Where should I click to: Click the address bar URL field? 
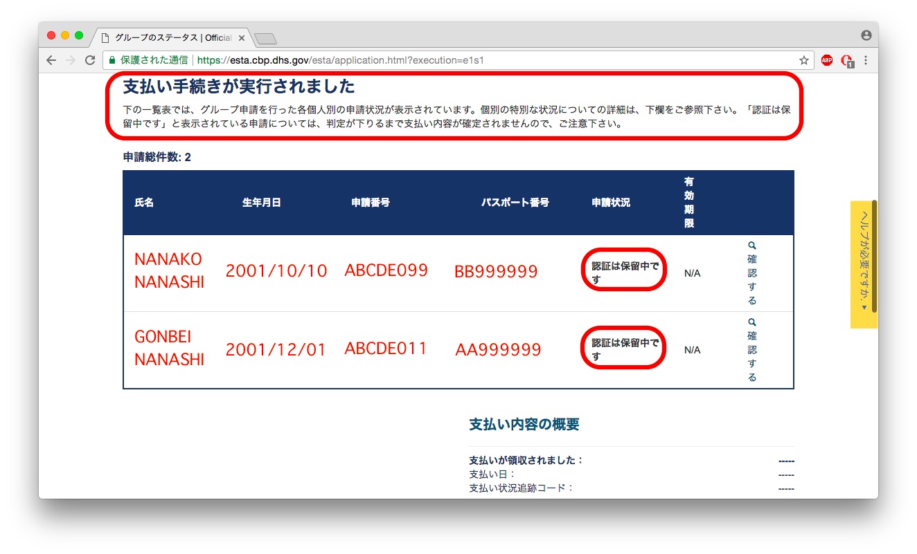(458, 60)
